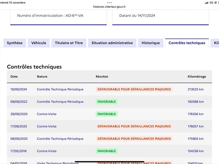The width and height of the screenshot is (219, 164).
Task: Switch to the Véhicule tab
Action: click(39, 43)
